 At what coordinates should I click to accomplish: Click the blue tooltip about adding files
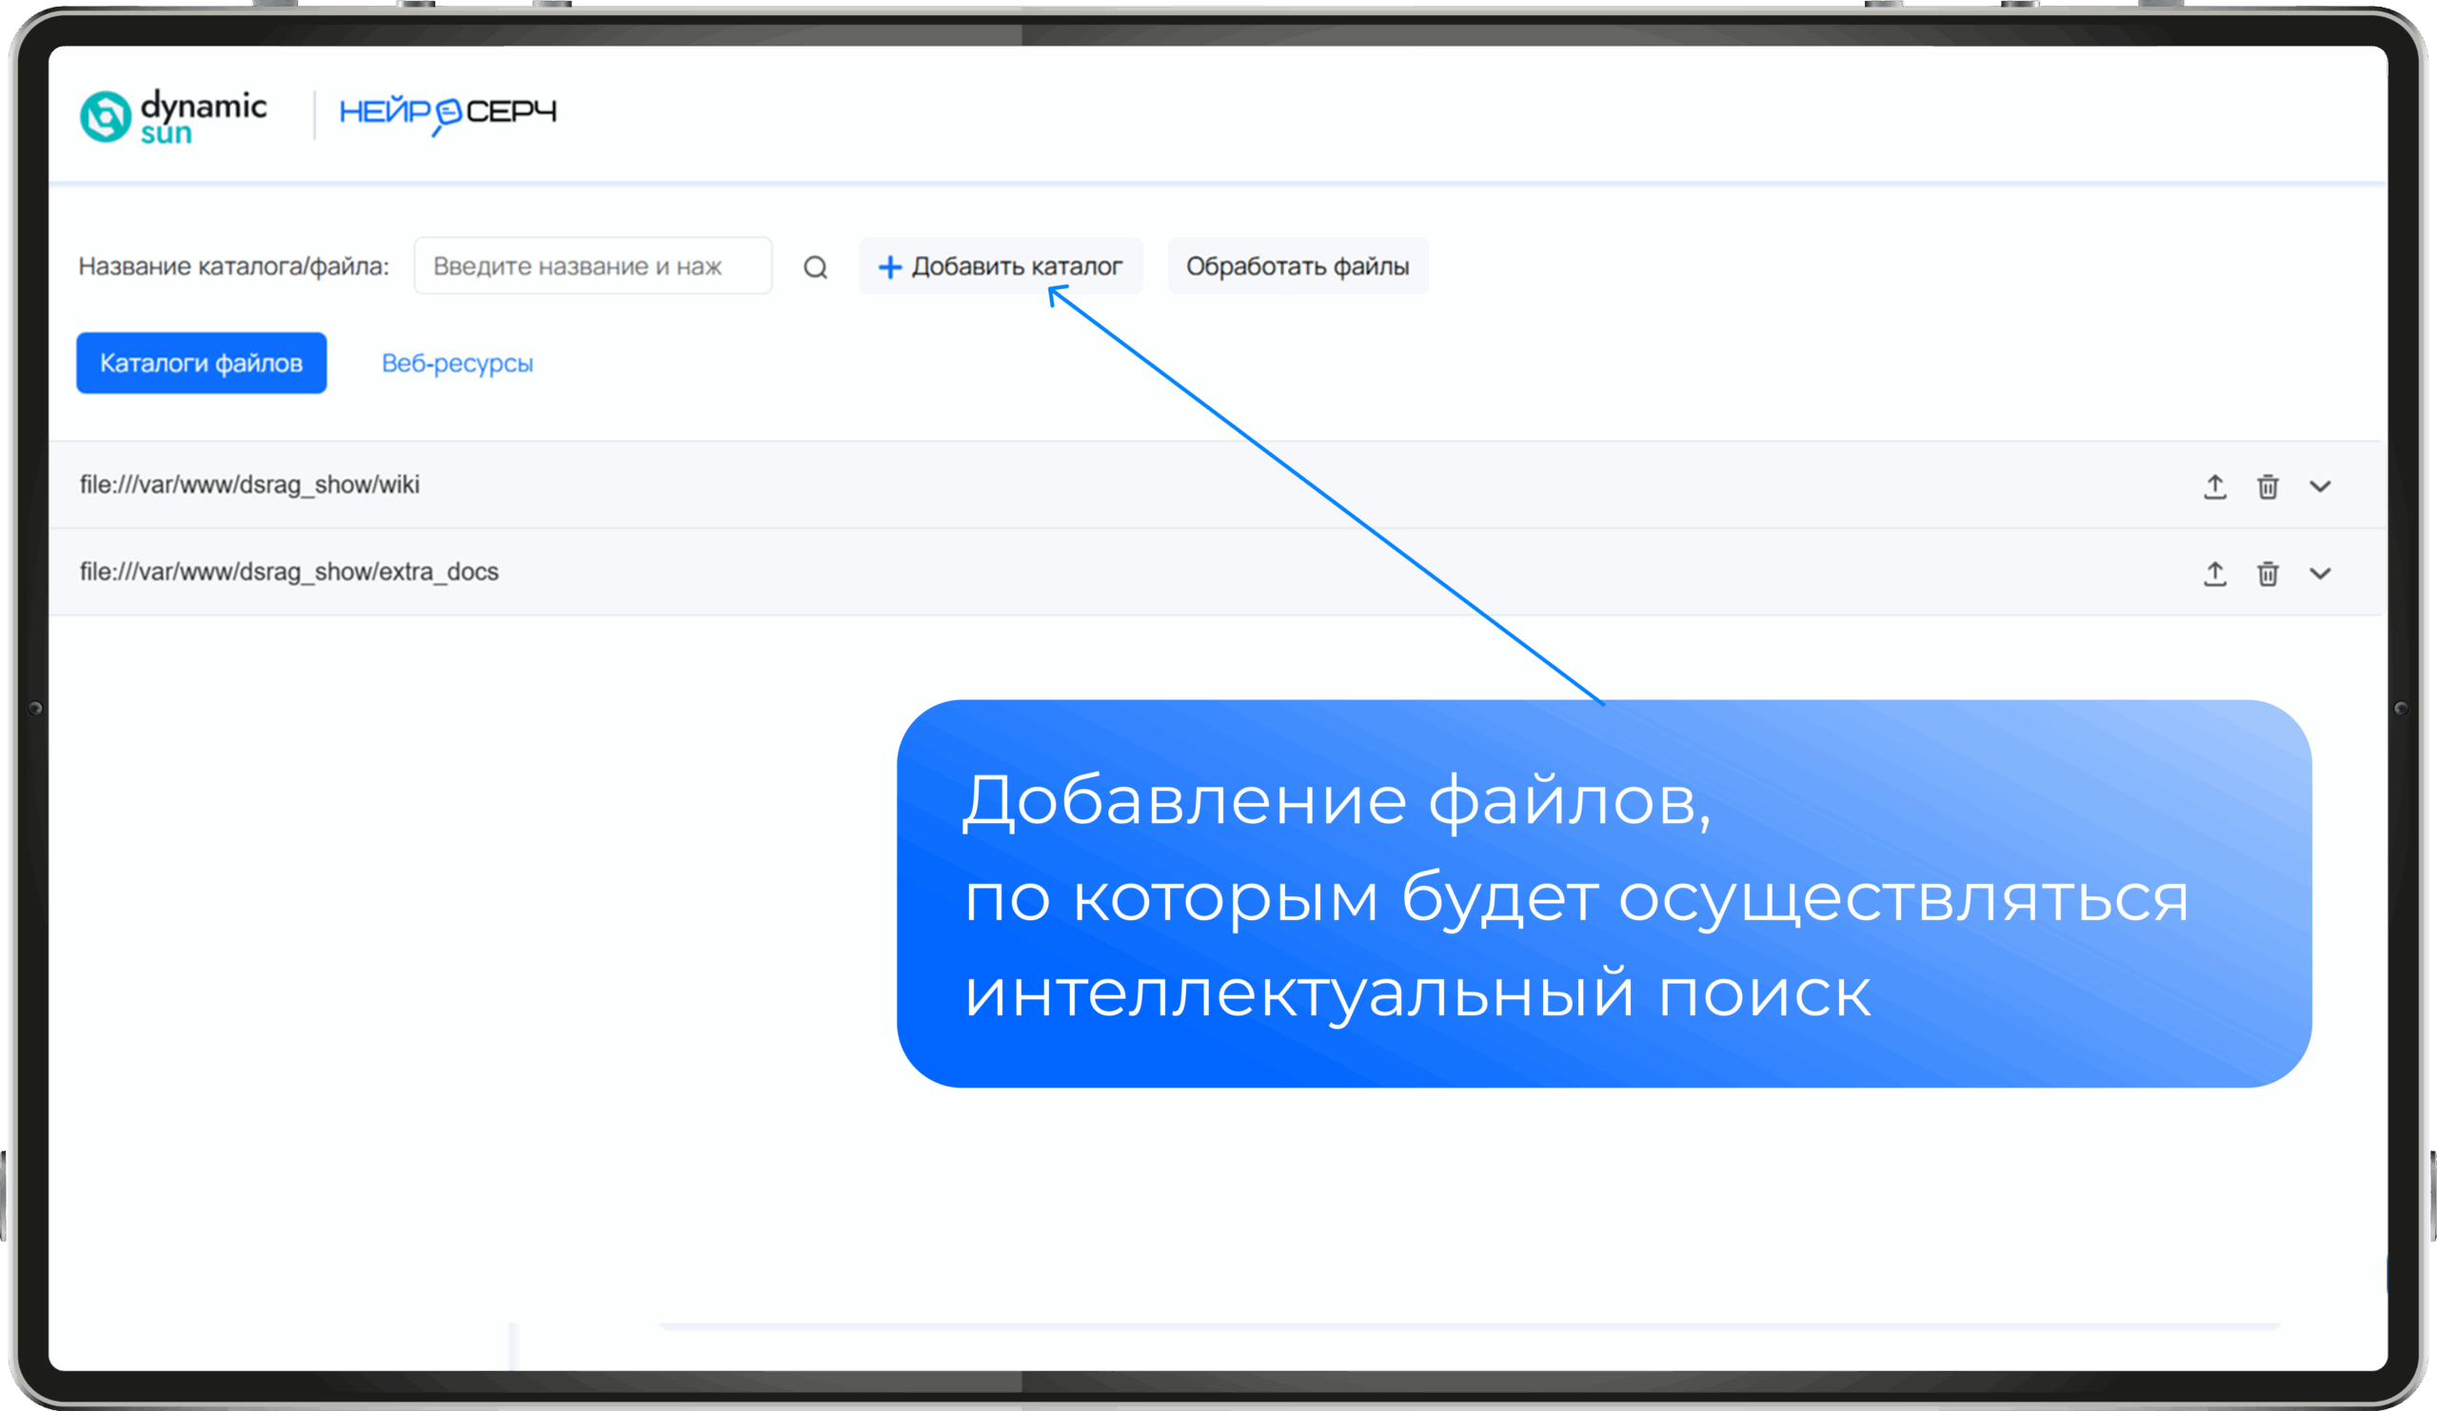click(x=1603, y=894)
